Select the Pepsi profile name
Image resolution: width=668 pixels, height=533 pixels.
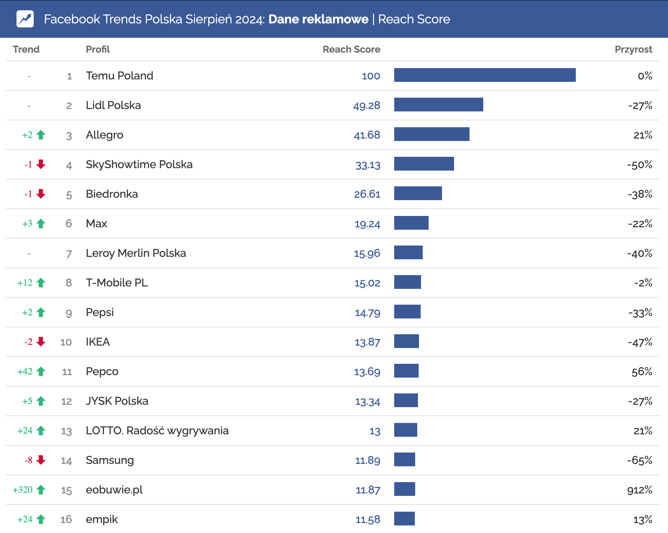click(x=99, y=313)
